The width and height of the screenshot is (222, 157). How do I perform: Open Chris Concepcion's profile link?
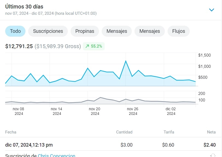[x=56, y=155]
